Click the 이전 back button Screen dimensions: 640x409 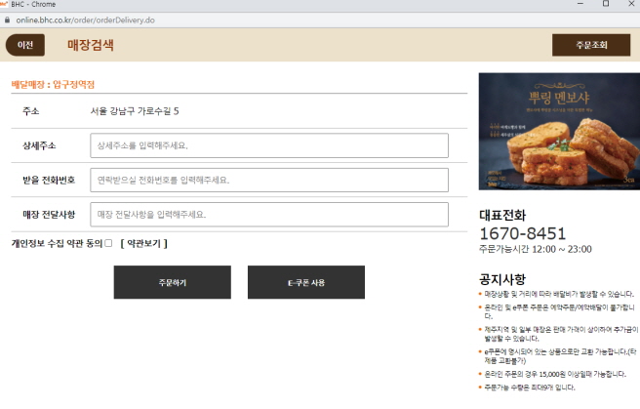25,45
